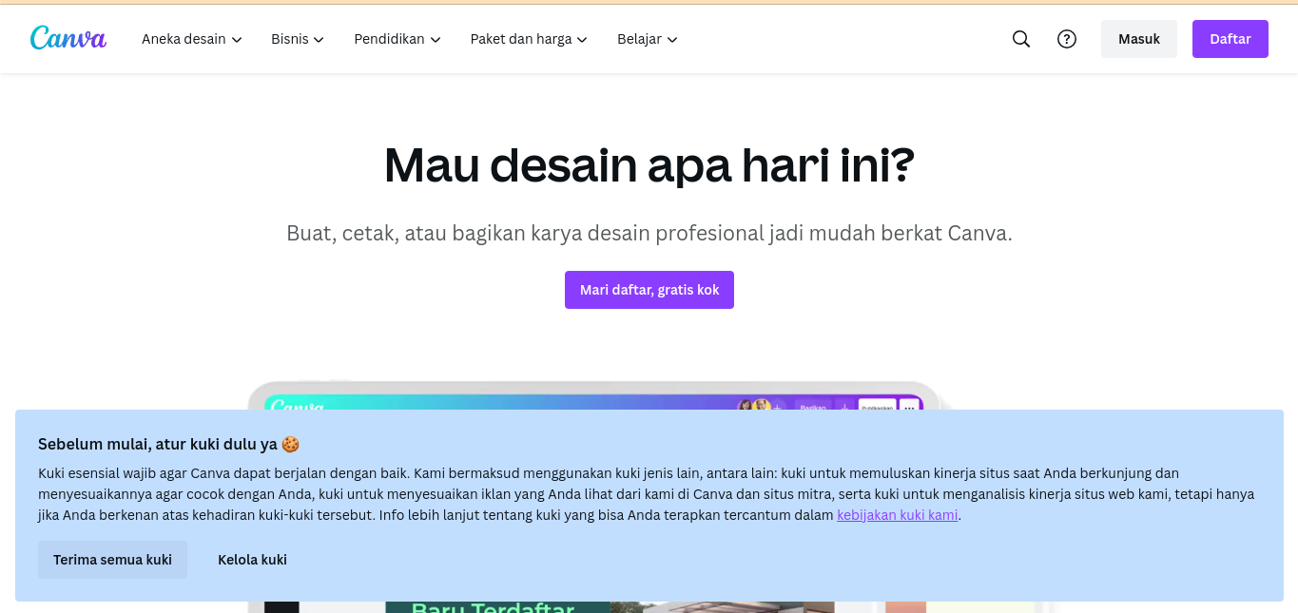Expand the Pendidikan menu
This screenshot has width=1298, height=613.
pyautogui.click(x=397, y=39)
